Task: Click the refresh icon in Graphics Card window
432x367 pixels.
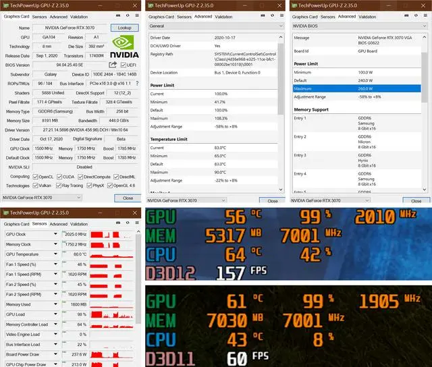Action: (x=128, y=16)
